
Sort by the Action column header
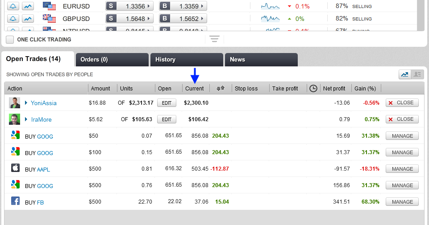coord(15,89)
